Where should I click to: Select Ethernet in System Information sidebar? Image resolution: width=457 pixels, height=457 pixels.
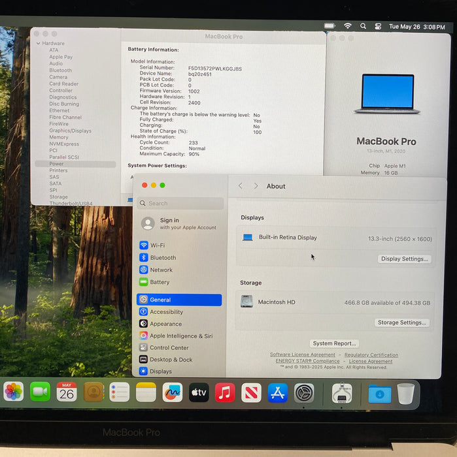pos(59,110)
